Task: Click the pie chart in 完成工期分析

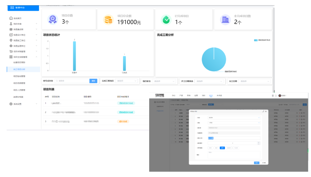Action: (x=214, y=59)
